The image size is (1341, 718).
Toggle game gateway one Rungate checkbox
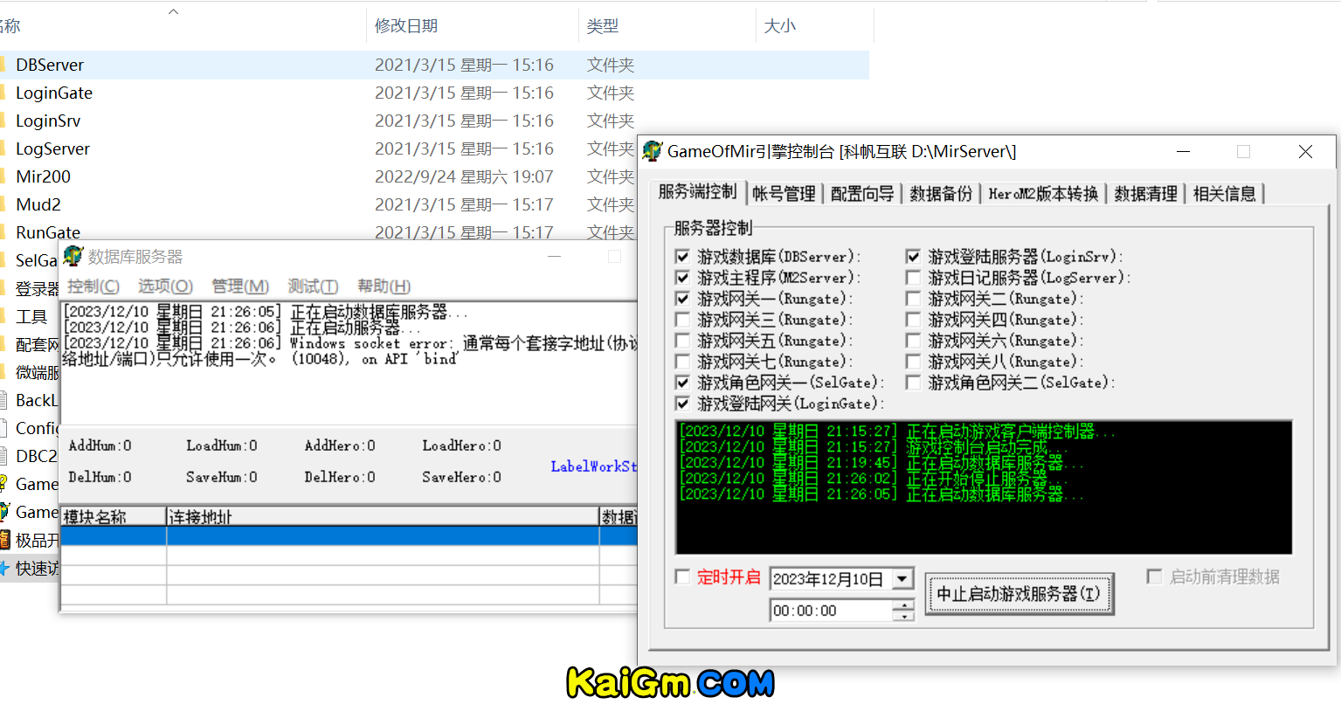click(682, 299)
